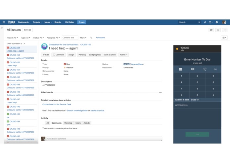Show the dialler keypad tab

click(180, 69)
